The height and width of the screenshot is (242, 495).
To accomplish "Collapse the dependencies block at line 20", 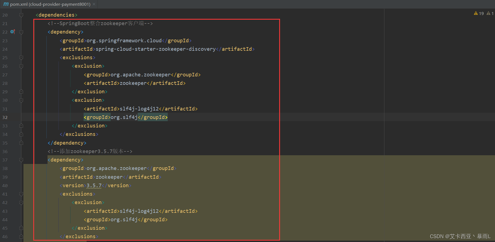I will pos(21,15).
